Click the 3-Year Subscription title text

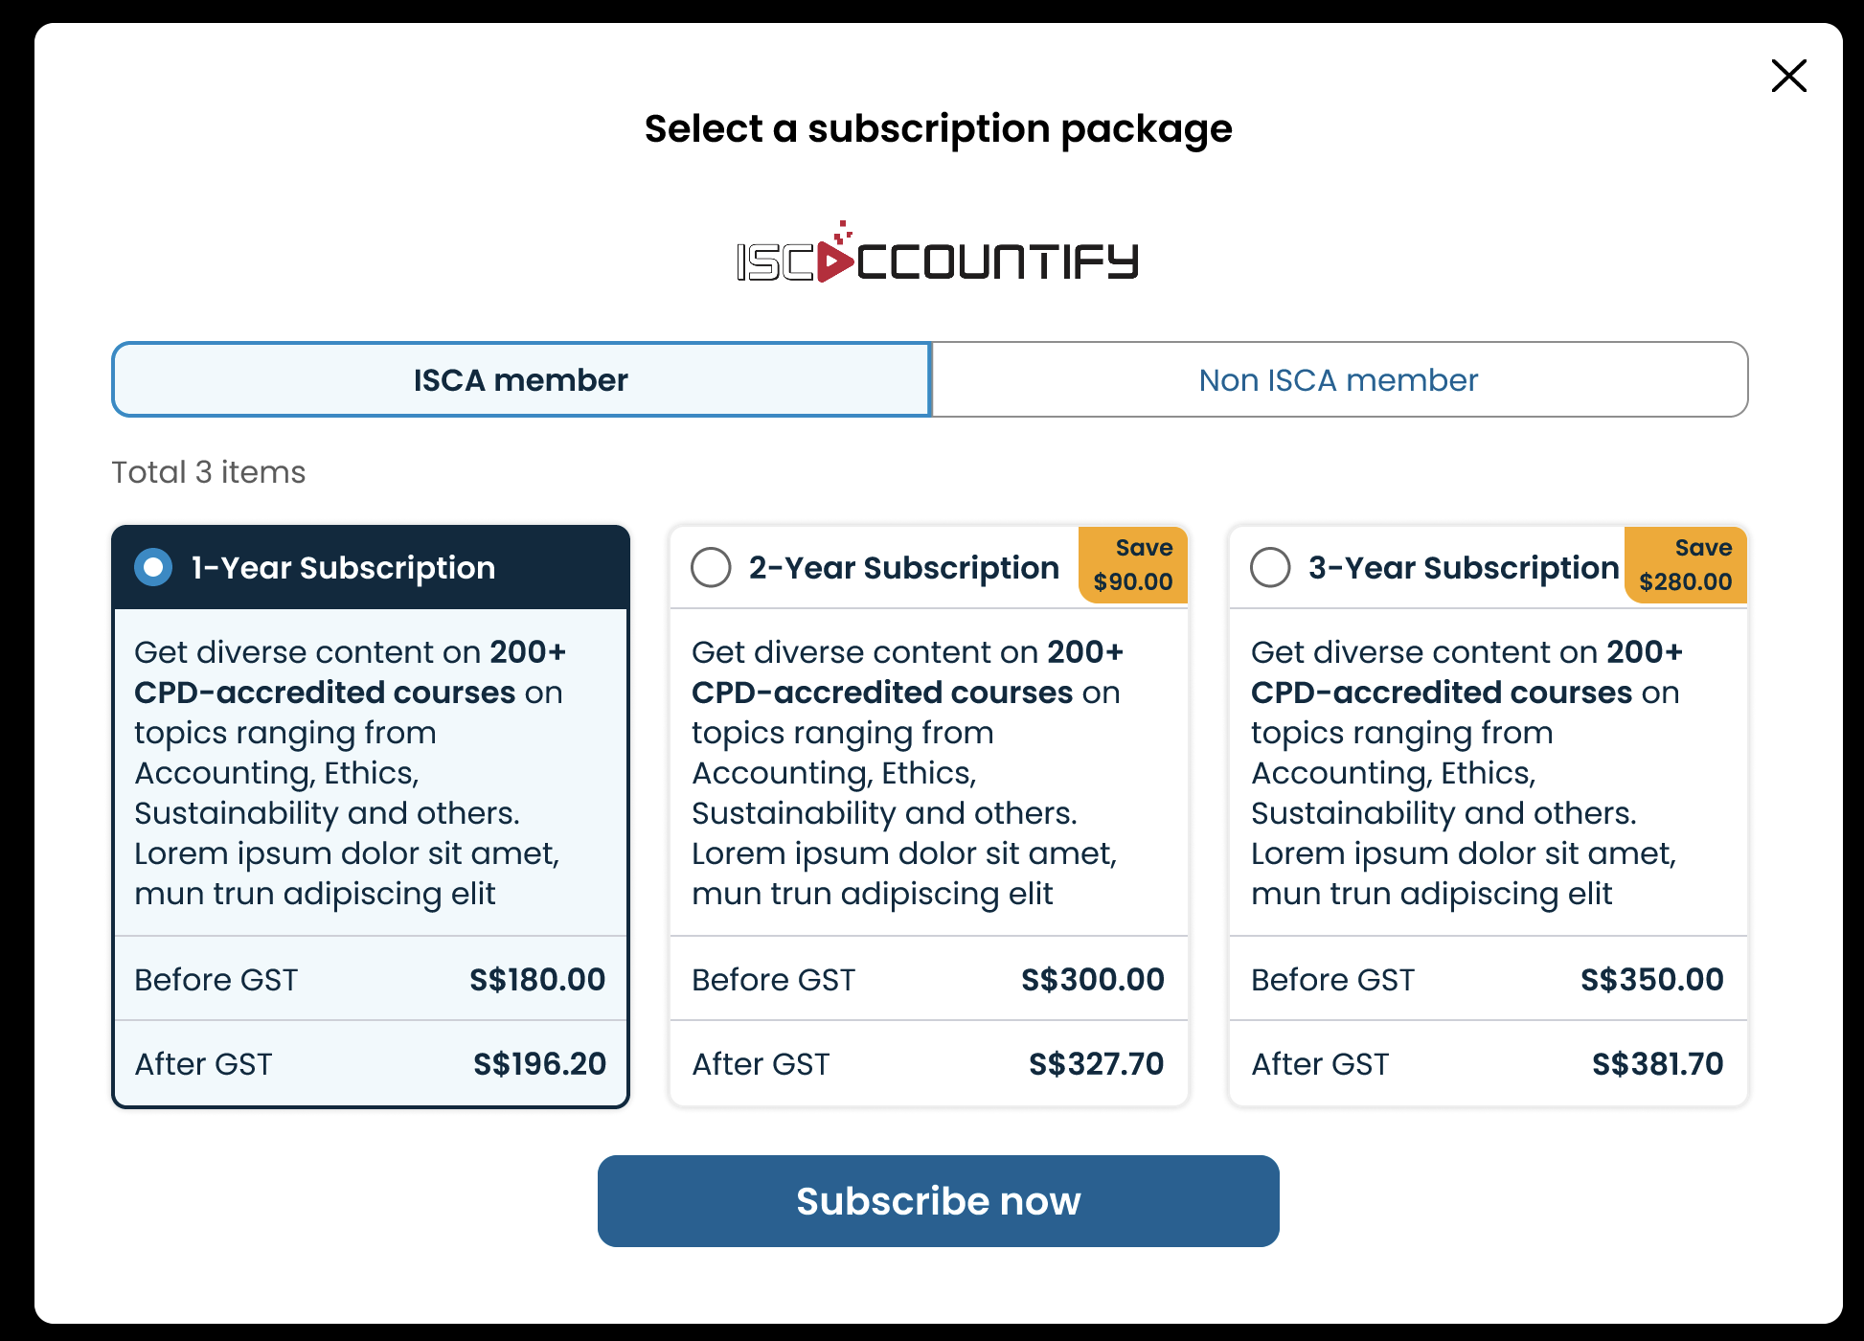pyautogui.click(x=1463, y=567)
